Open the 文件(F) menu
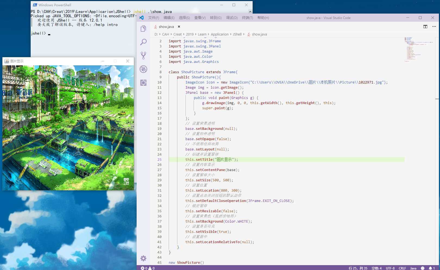This screenshot has width=440, height=270. click(154, 18)
